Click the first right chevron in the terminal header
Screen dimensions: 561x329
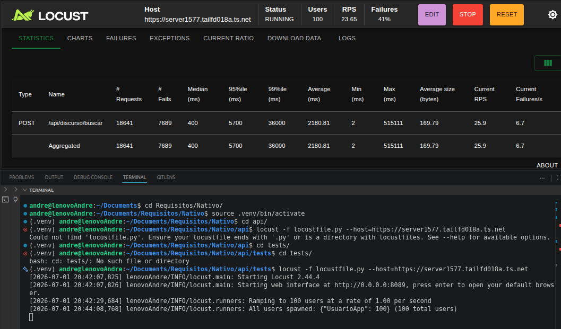[x=5, y=189]
